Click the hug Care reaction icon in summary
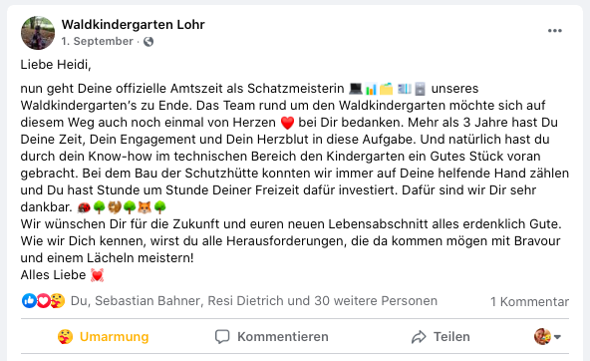590x361 pixels. point(58,301)
